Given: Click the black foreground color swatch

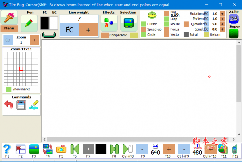Looking at the screenshot, I should click(x=45, y=23).
